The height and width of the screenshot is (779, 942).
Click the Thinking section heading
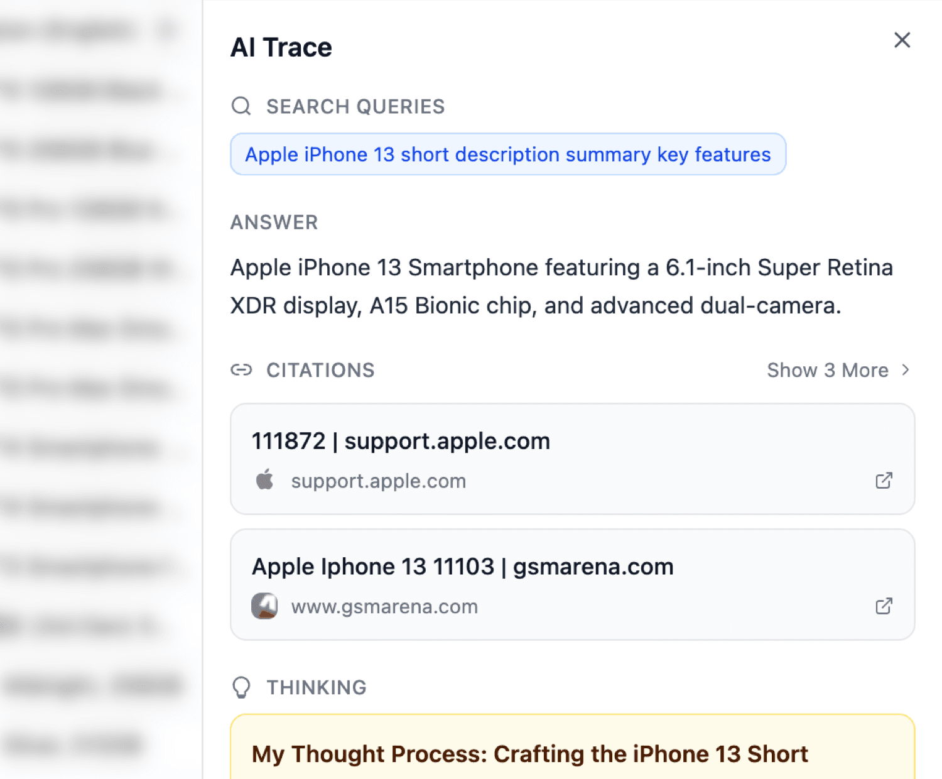[x=317, y=687]
